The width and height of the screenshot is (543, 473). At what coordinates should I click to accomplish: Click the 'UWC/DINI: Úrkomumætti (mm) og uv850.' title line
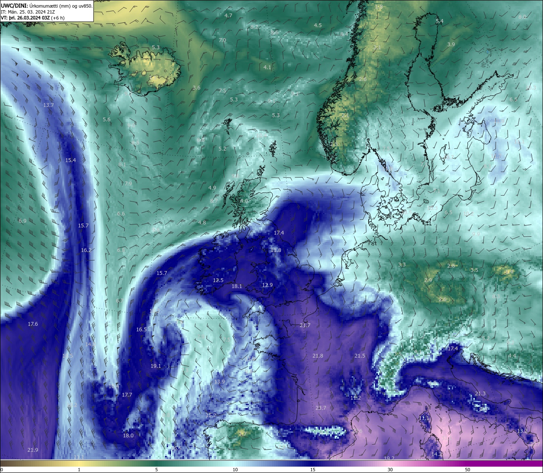[x=46, y=6]
